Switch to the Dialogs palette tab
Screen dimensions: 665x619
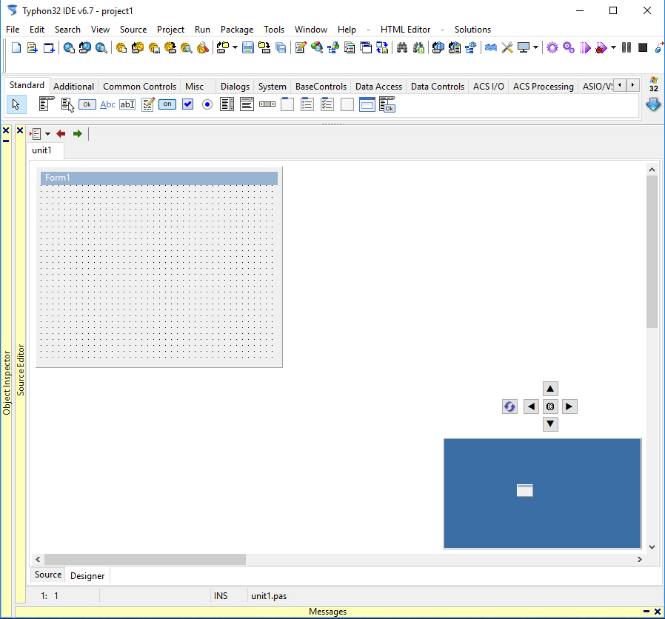pos(235,87)
